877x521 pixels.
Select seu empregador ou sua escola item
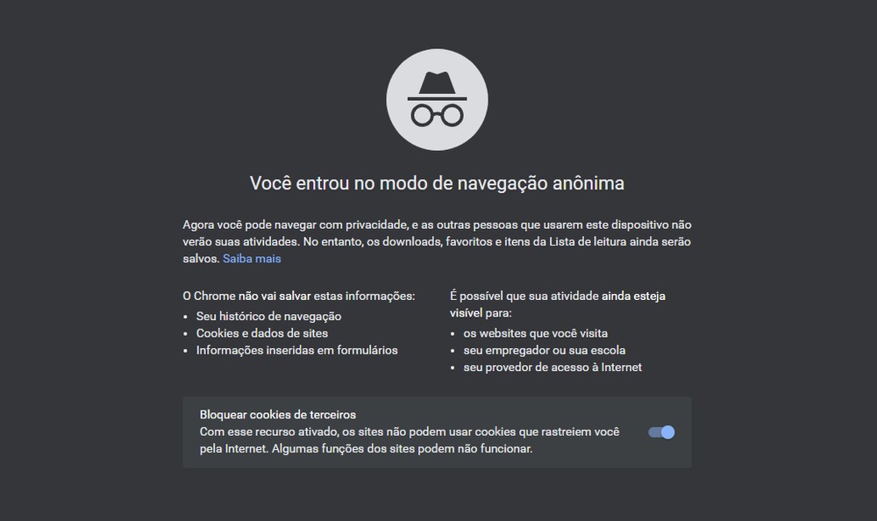click(545, 350)
